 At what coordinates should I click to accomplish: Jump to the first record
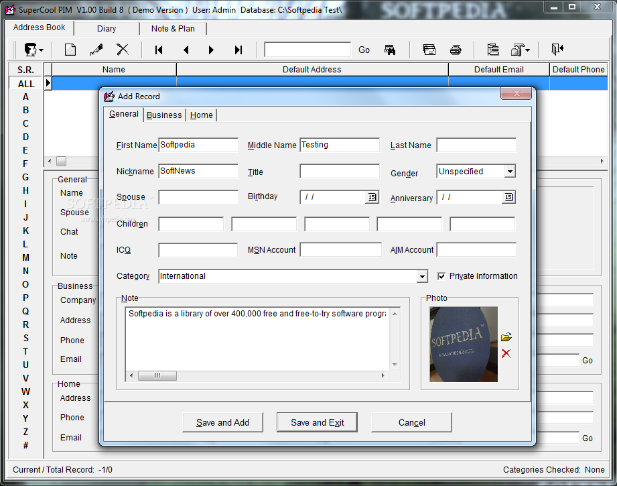(159, 50)
